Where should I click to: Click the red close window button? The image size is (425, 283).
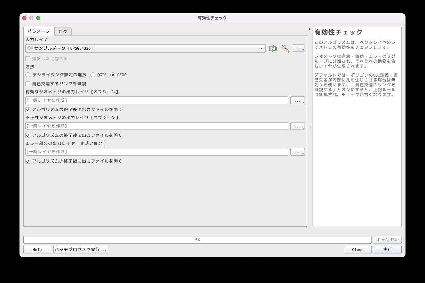24,18
